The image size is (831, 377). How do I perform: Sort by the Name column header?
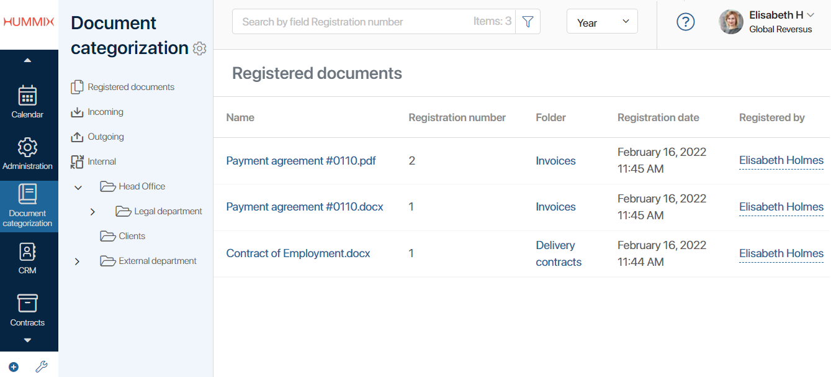[x=240, y=117]
